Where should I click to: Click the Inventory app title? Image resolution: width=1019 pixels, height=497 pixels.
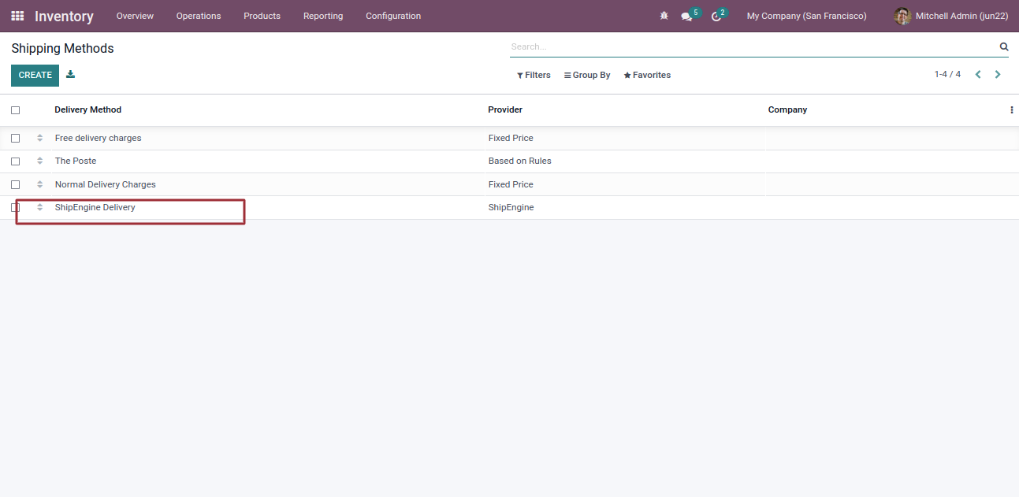click(64, 17)
